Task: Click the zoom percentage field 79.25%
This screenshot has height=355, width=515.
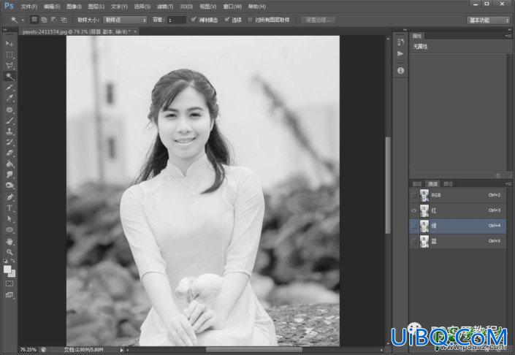Action: point(28,350)
